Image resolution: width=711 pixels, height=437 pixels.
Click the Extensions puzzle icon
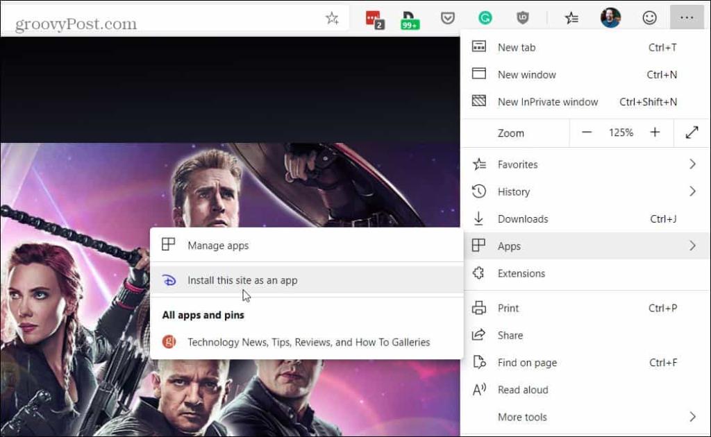click(x=478, y=273)
